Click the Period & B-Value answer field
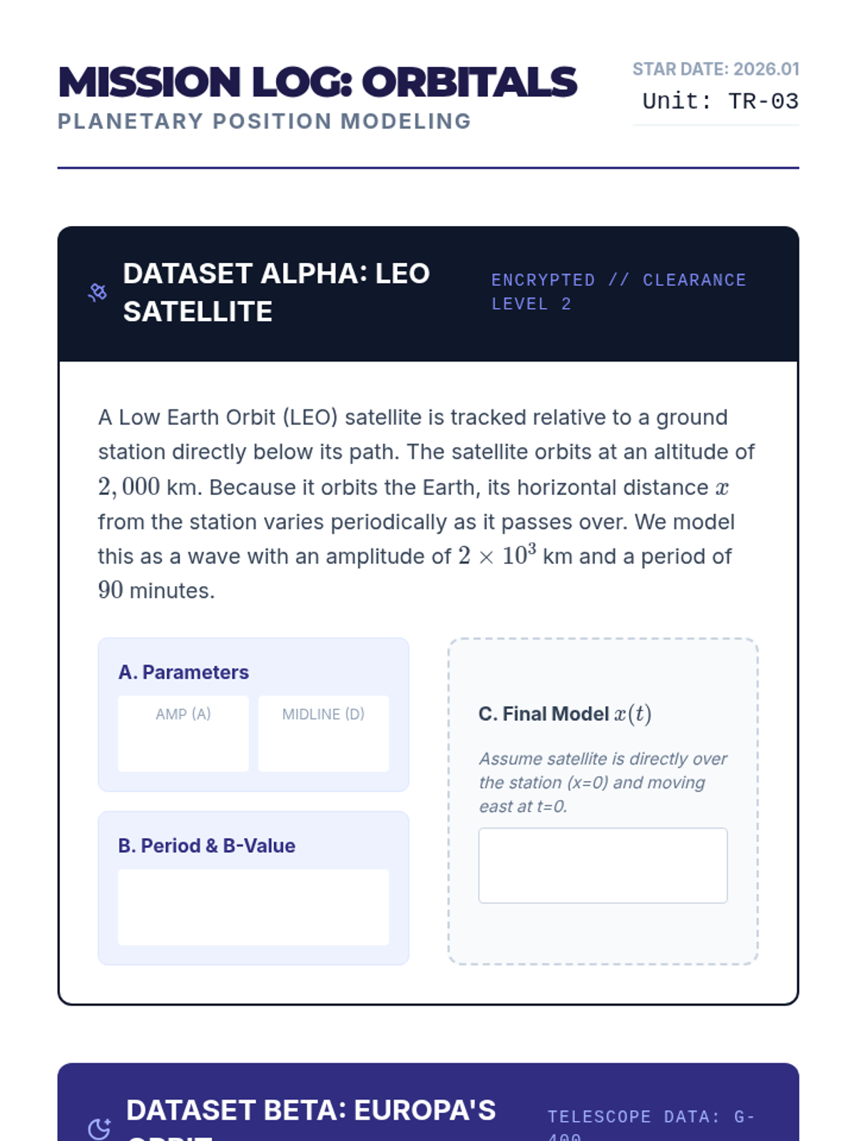This screenshot has width=856, height=1141. click(253, 906)
